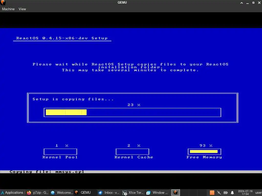This screenshot has height=196, width=262.
Task: Open the notifications bell icon
Action: pos(232,193)
